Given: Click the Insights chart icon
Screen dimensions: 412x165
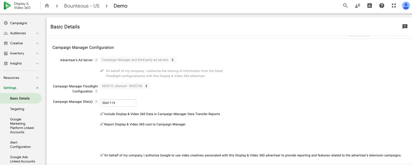Looking at the screenshot, I should coord(6,63).
